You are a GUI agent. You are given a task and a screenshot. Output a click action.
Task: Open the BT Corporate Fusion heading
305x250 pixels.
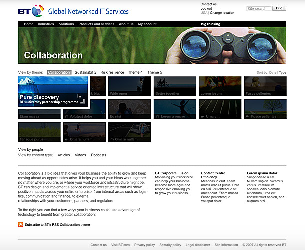172,173
